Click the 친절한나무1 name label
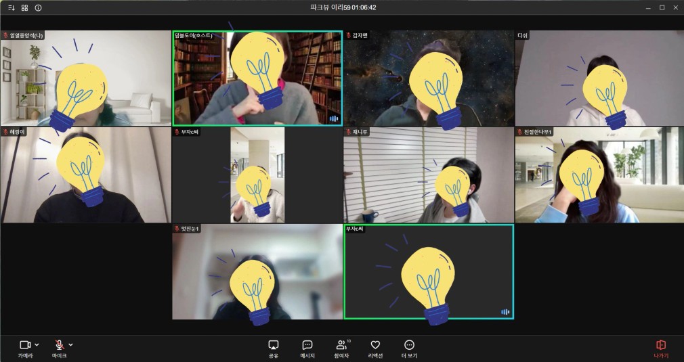Screen dimensions: 684x362 coord(538,132)
